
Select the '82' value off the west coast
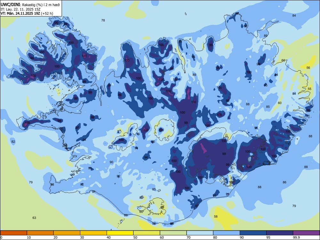(13, 142)
